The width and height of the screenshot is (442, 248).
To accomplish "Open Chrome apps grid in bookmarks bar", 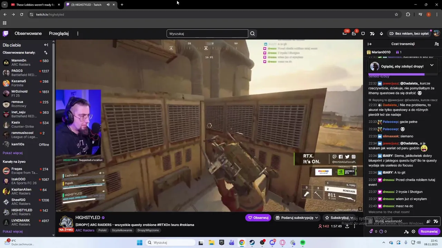I will 4,23.
